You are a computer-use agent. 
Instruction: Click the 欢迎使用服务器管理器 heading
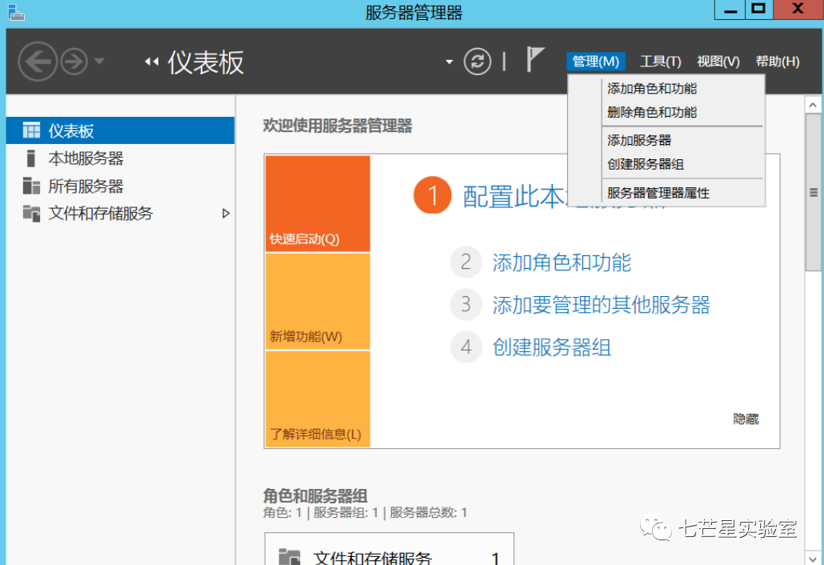point(338,126)
